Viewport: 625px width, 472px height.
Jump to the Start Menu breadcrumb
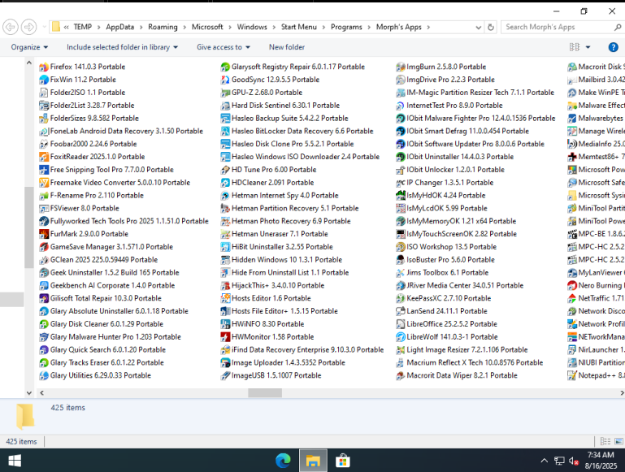pyautogui.click(x=298, y=27)
